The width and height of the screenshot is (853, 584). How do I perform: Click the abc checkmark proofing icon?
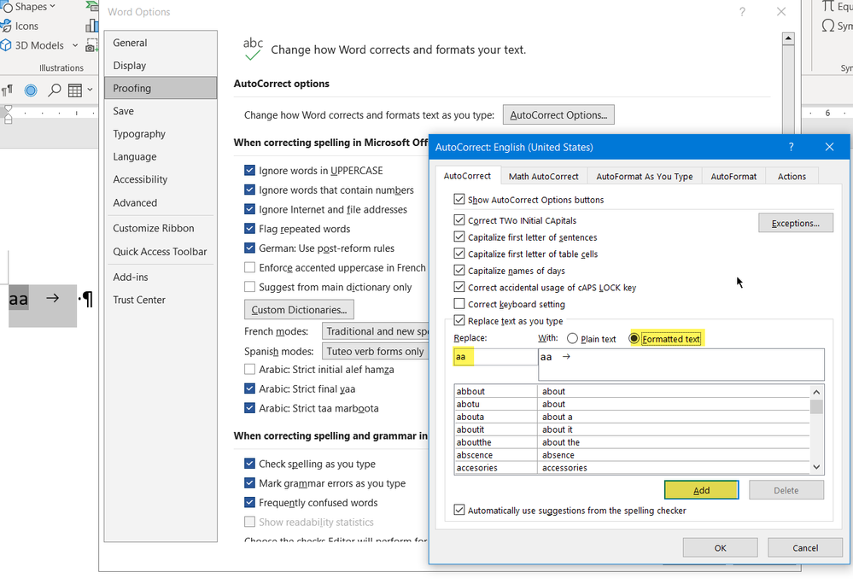tap(253, 49)
